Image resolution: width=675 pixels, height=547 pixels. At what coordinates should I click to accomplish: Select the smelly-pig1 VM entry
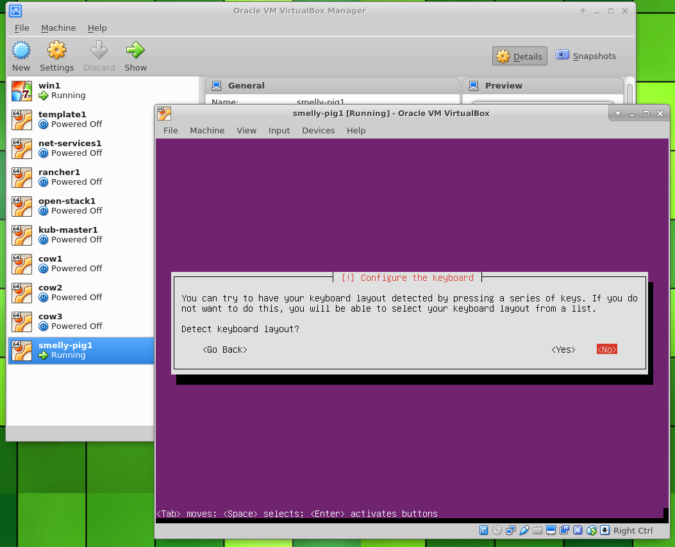click(x=81, y=351)
